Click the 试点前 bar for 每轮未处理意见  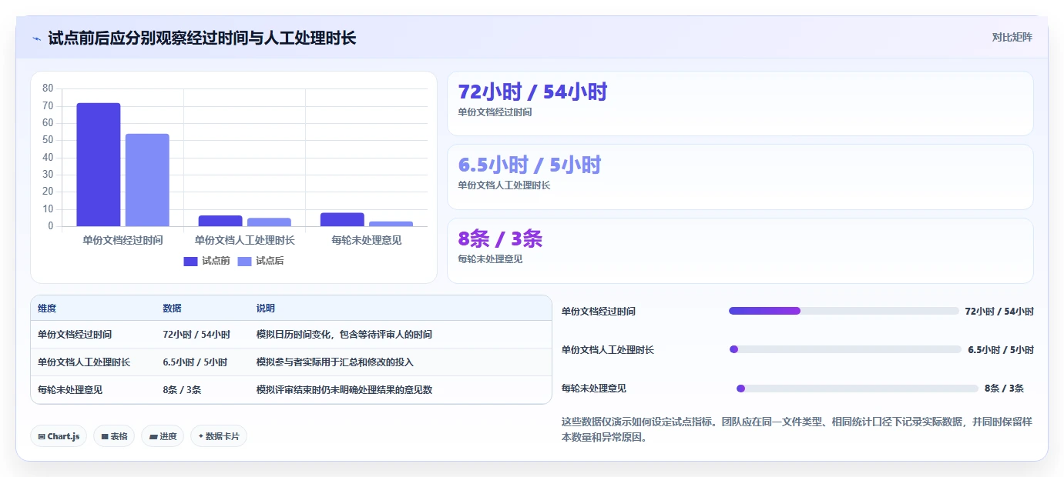point(342,219)
